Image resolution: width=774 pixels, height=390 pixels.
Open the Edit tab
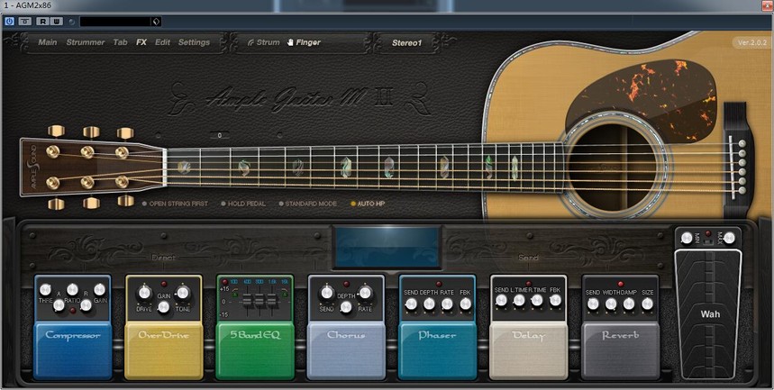(162, 42)
